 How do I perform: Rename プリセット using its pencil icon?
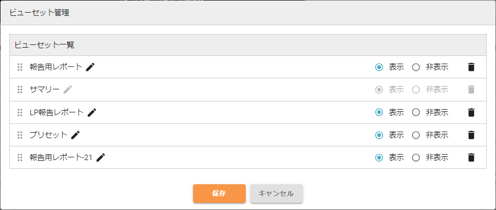(x=75, y=135)
